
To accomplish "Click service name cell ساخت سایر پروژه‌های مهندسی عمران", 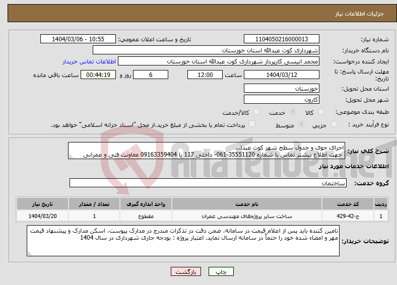I will click(247, 216).
